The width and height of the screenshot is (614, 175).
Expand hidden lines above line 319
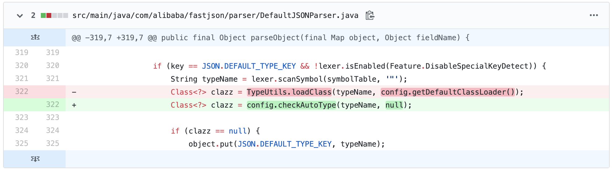click(35, 37)
